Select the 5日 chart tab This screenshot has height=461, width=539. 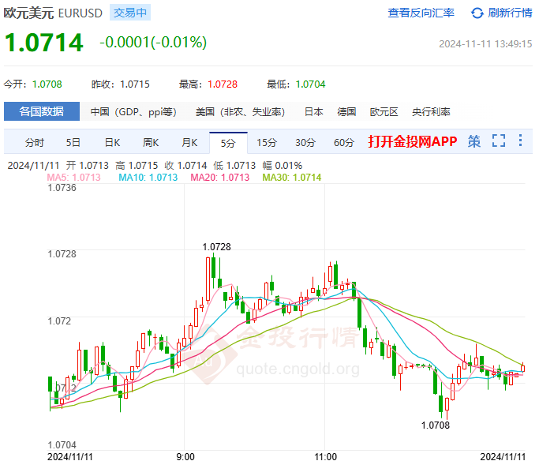(x=73, y=143)
